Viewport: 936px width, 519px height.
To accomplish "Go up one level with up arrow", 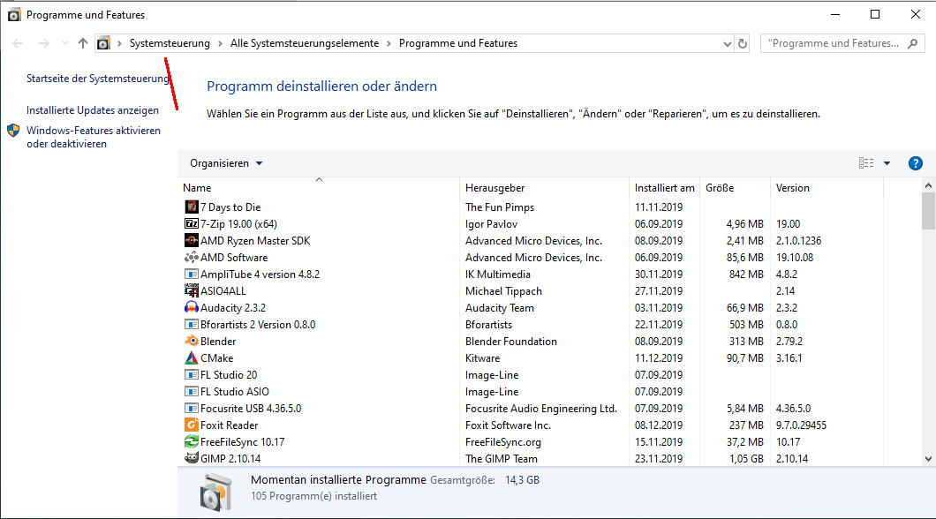I will (83, 43).
